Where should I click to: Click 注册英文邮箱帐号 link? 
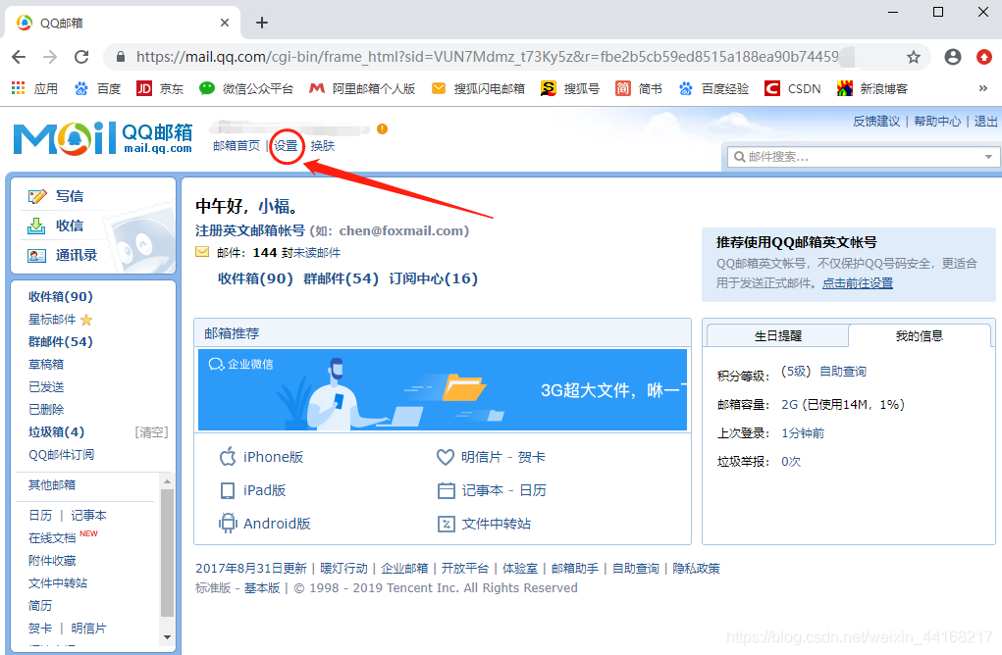pyautogui.click(x=250, y=230)
